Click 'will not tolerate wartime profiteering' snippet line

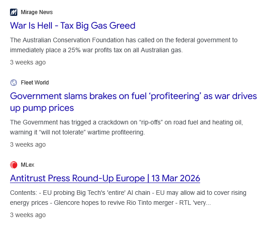77,132
